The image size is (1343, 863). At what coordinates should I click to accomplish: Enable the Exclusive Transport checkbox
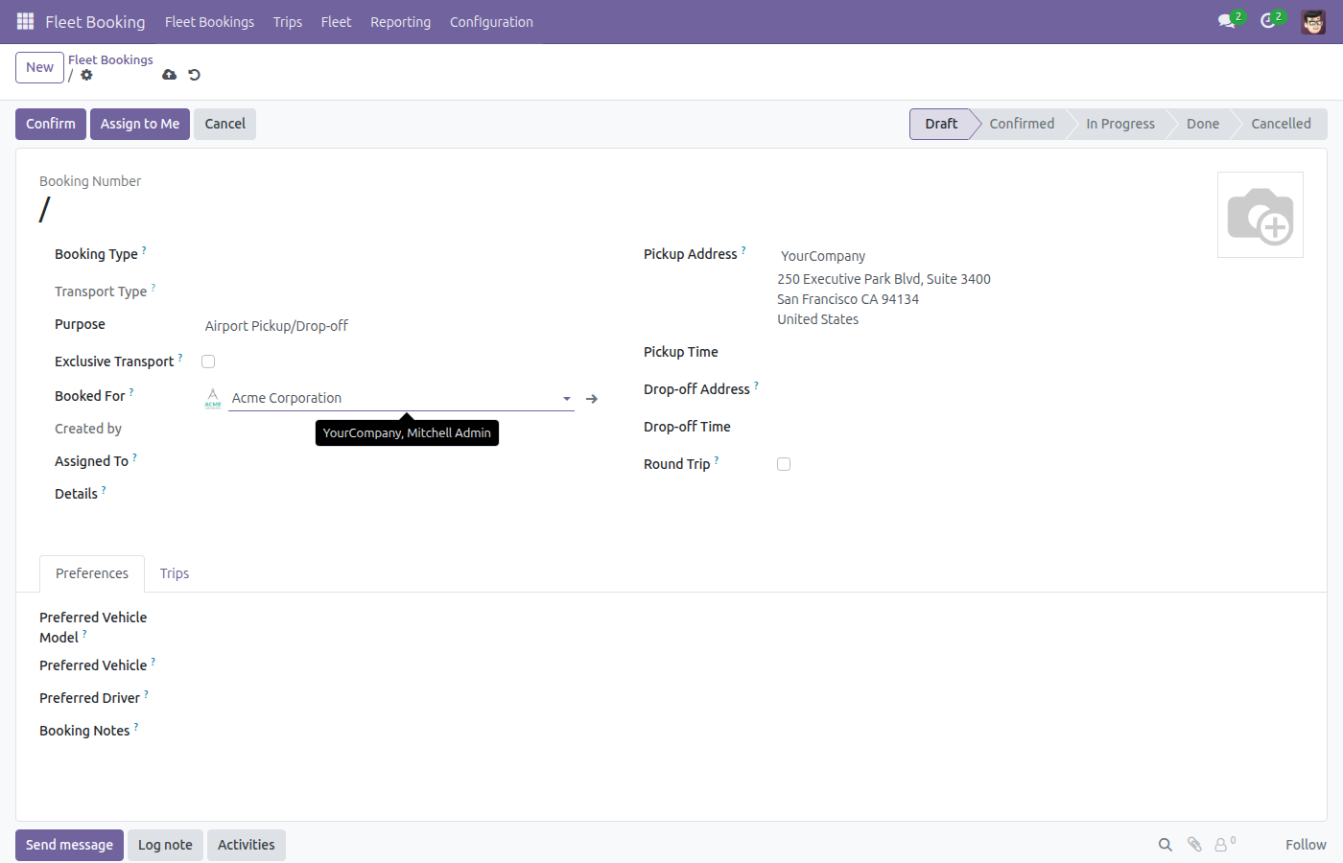click(208, 362)
